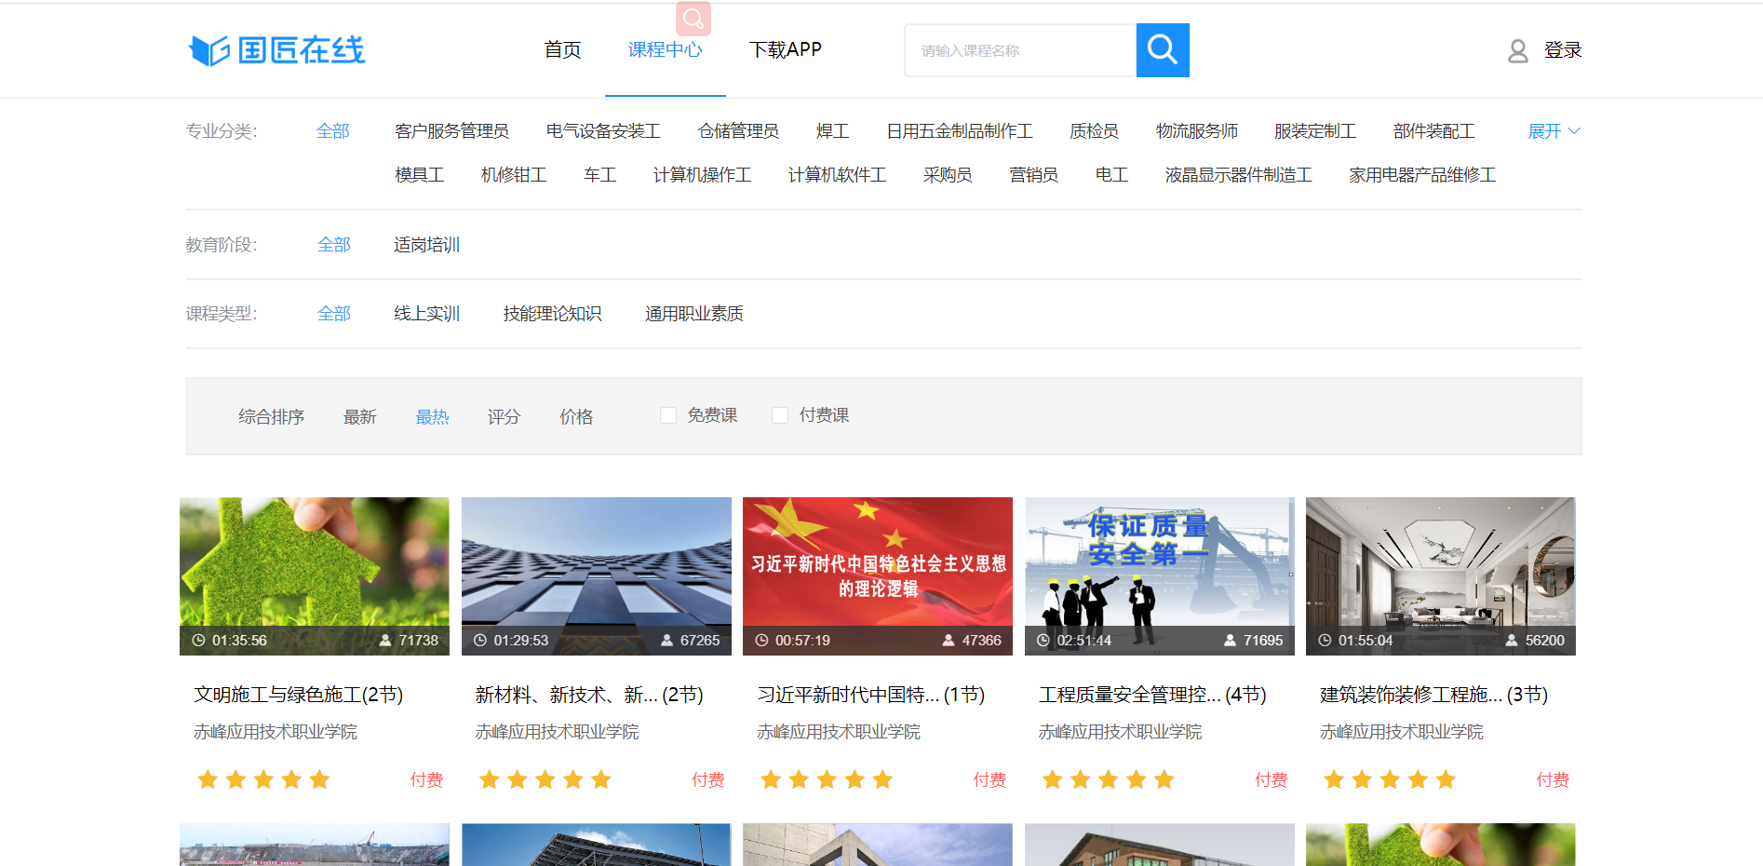Click the 国匠在线 logo

pos(276,50)
